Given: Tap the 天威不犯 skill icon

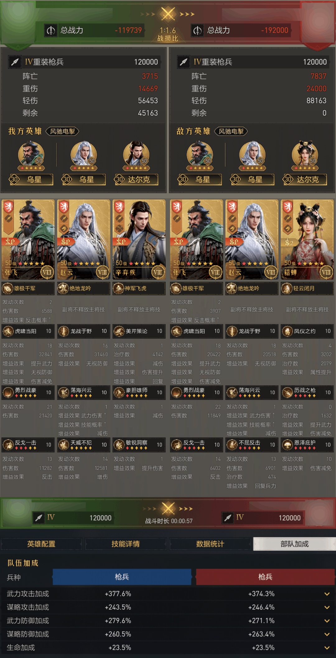Looking at the screenshot, I should click(x=63, y=445).
